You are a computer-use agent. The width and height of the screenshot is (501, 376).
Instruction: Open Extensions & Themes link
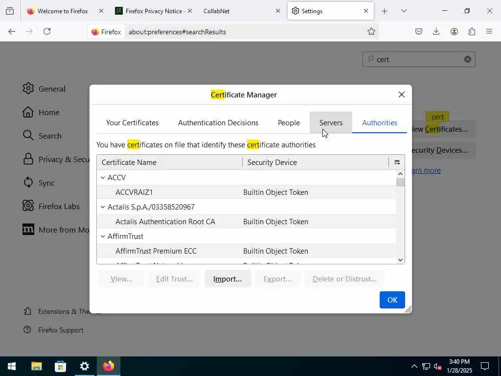point(63,311)
